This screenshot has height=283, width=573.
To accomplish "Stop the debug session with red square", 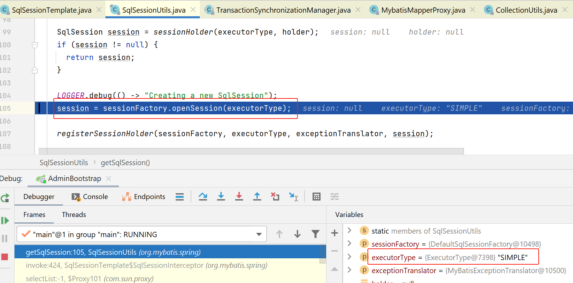I will point(5,257).
